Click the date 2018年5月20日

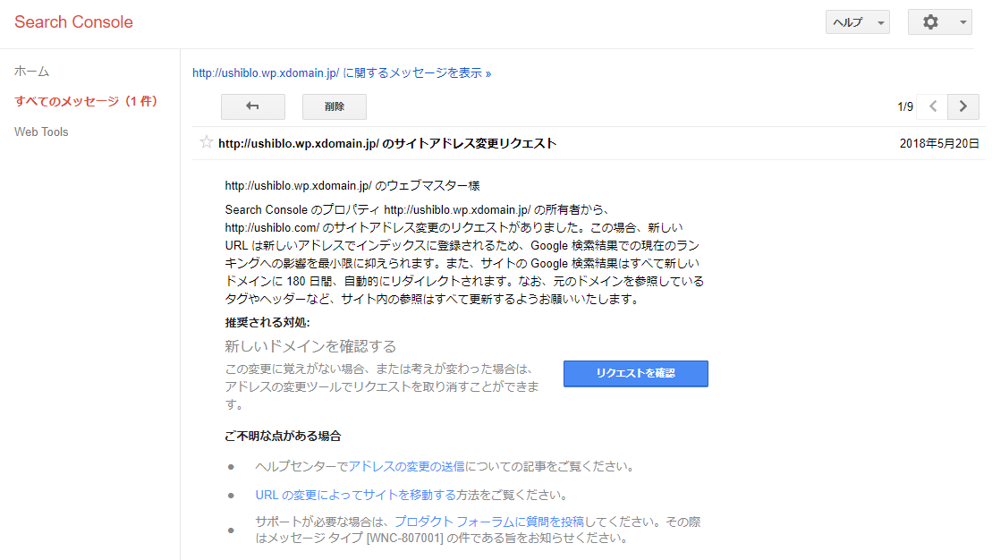pos(939,144)
